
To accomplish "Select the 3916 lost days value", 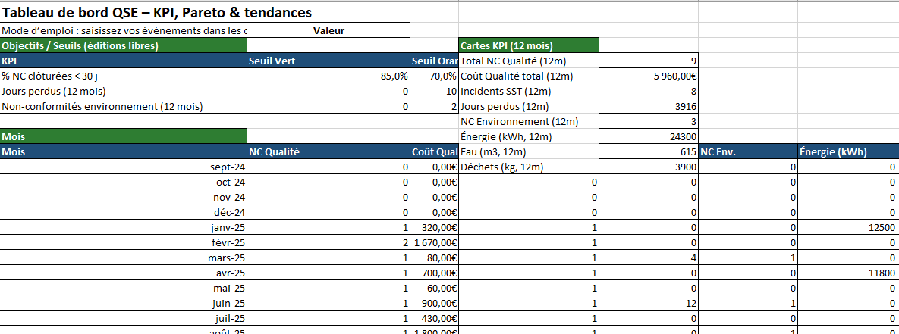I will 649,106.
